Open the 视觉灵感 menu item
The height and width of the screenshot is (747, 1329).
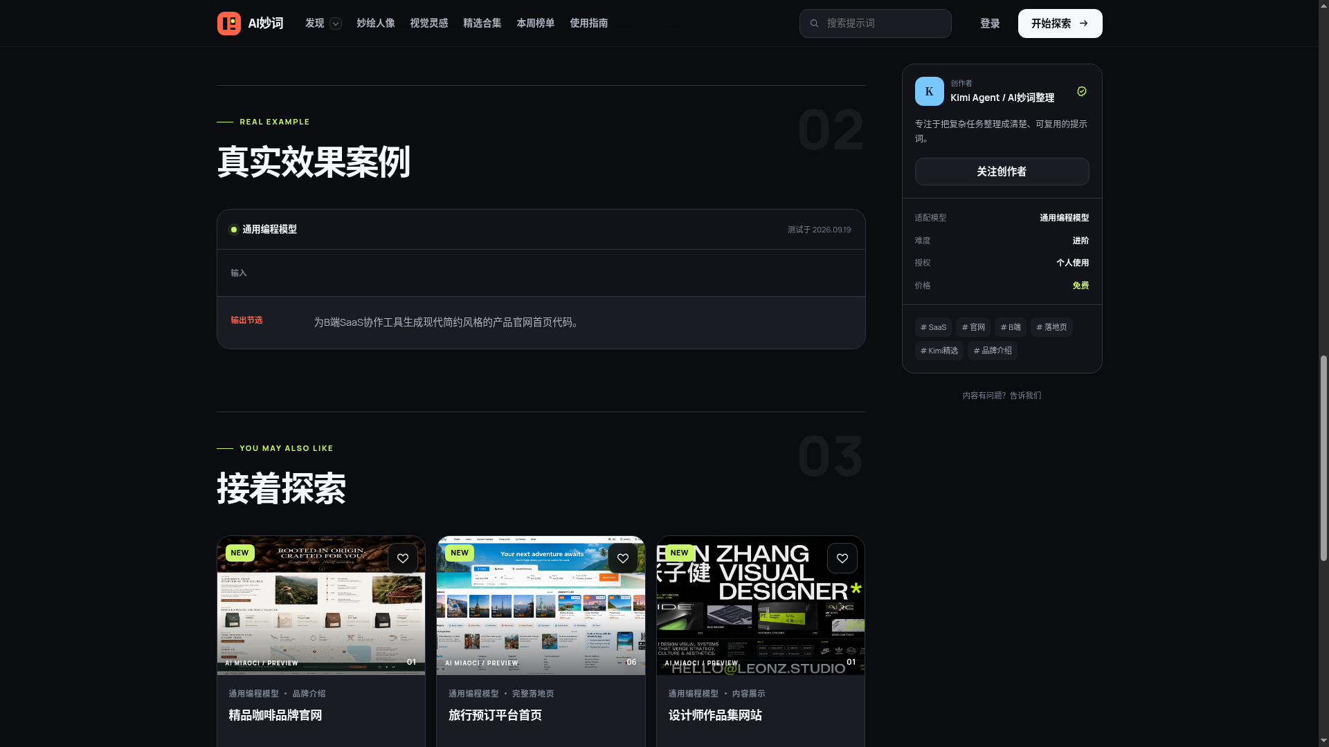point(429,24)
